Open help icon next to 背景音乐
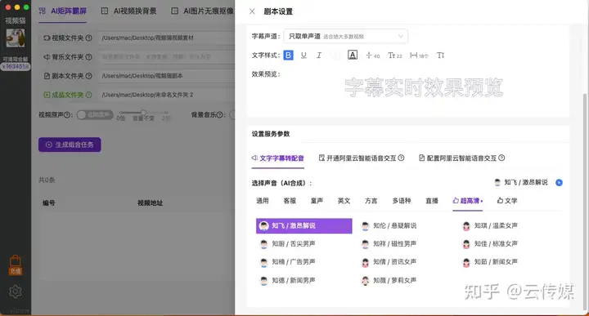This screenshot has width=589, height=316. 220,114
